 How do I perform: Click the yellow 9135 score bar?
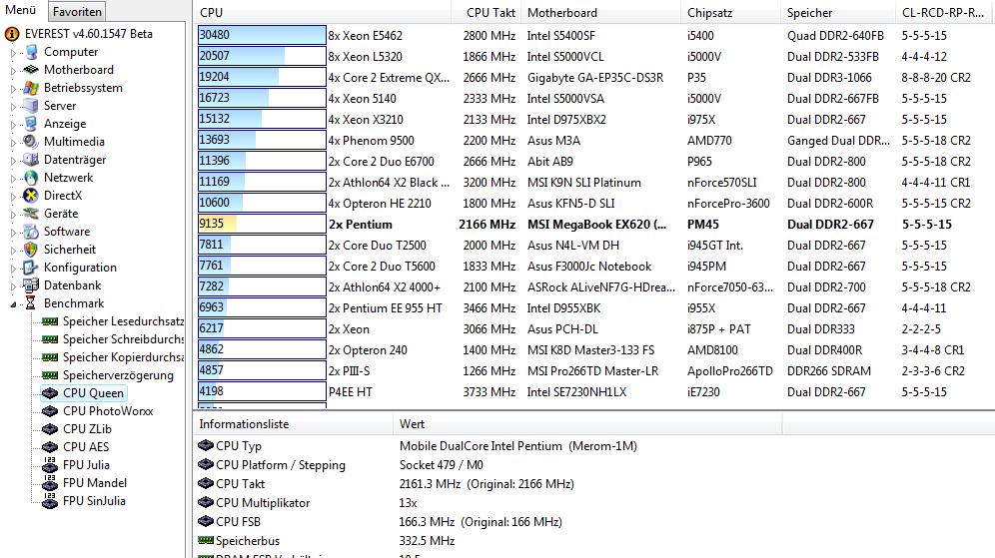pos(262,224)
